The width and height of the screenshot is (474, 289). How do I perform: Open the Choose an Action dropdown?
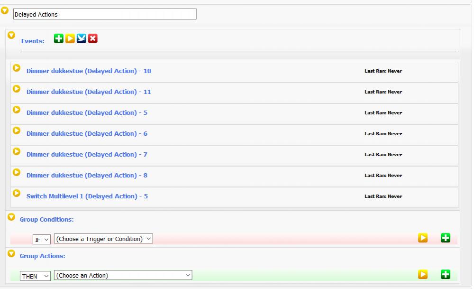(123, 275)
